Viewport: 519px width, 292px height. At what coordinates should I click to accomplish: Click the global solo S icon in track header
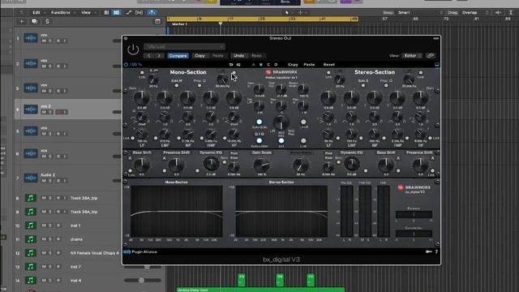pos(47,22)
